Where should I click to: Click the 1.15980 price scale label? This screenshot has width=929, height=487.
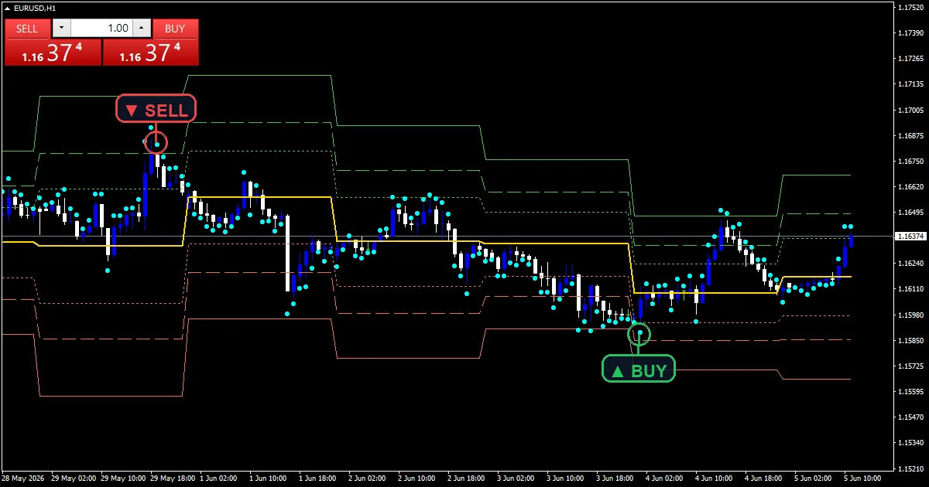click(x=910, y=315)
